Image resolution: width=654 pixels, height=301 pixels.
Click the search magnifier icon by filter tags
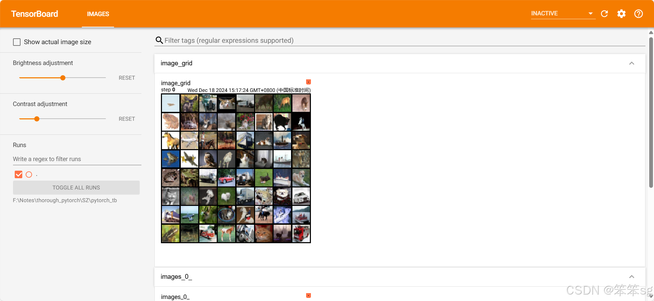[159, 40]
